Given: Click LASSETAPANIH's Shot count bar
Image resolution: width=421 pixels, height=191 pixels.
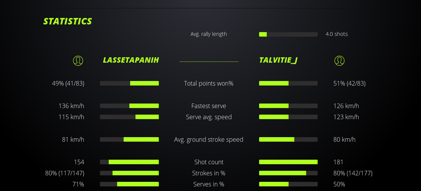Looking at the screenshot, I should (129, 162).
